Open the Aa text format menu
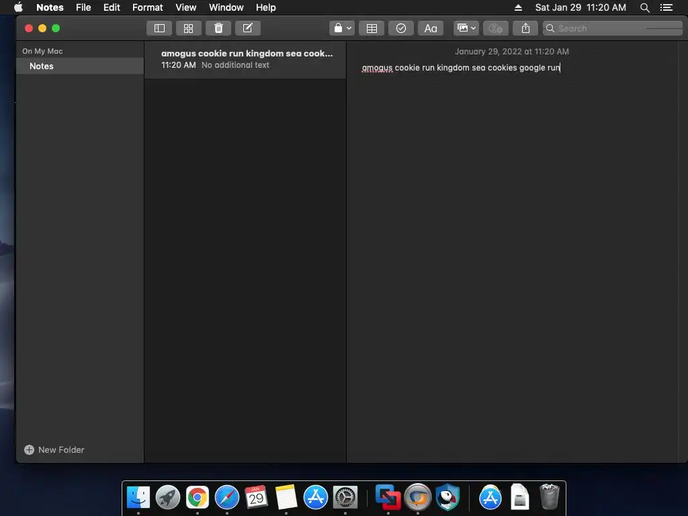 tap(431, 28)
